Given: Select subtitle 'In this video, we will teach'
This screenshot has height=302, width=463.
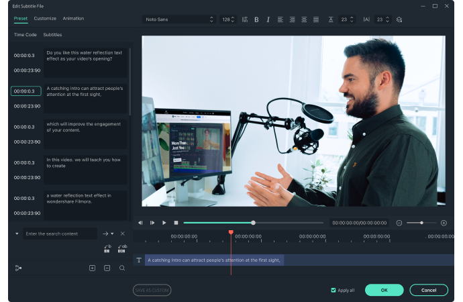Looking at the screenshot, I should 85,170.
